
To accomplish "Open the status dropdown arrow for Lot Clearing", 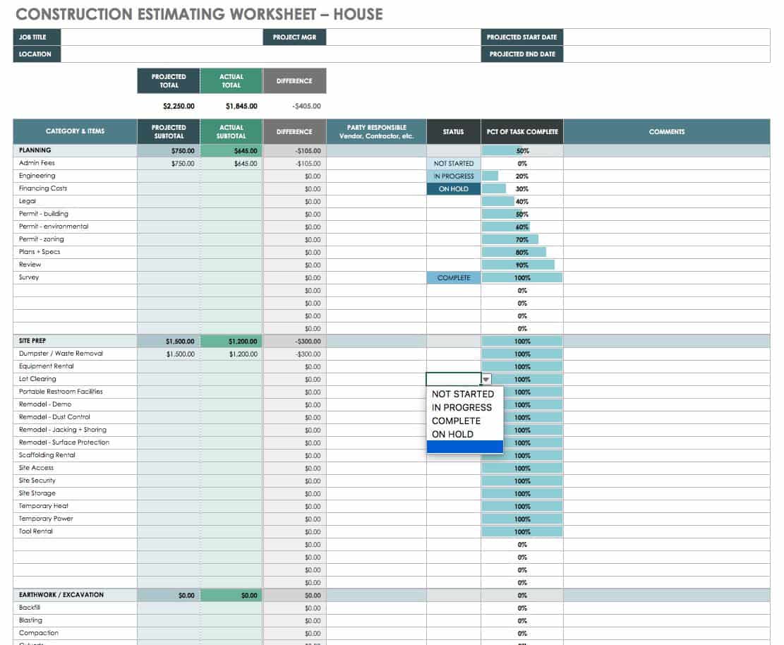I will 486,379.
